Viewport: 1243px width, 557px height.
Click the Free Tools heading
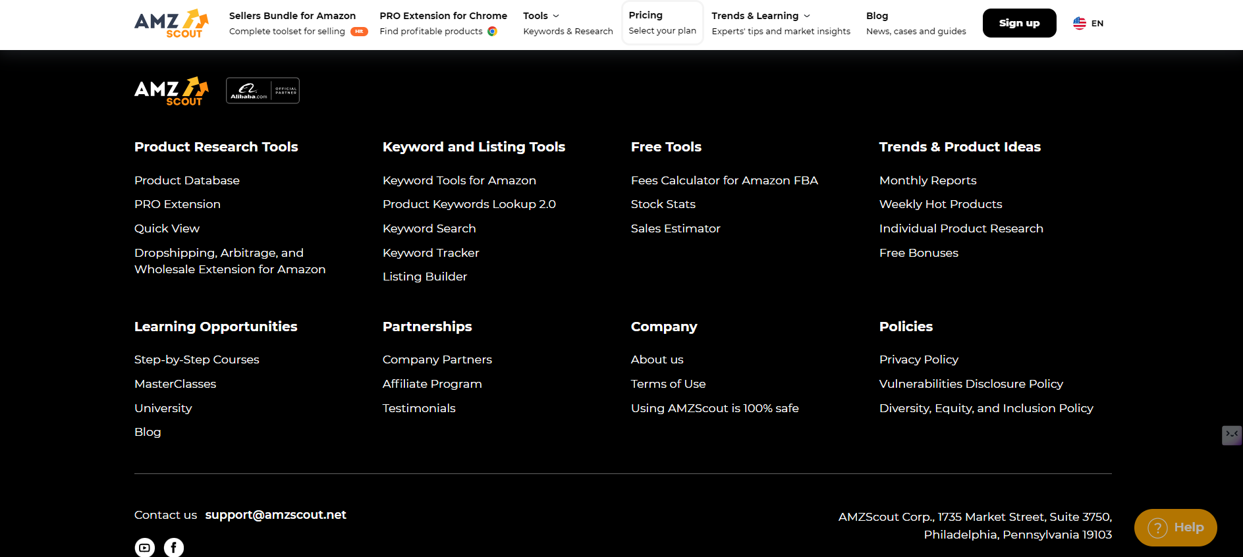tap(666, 147)
